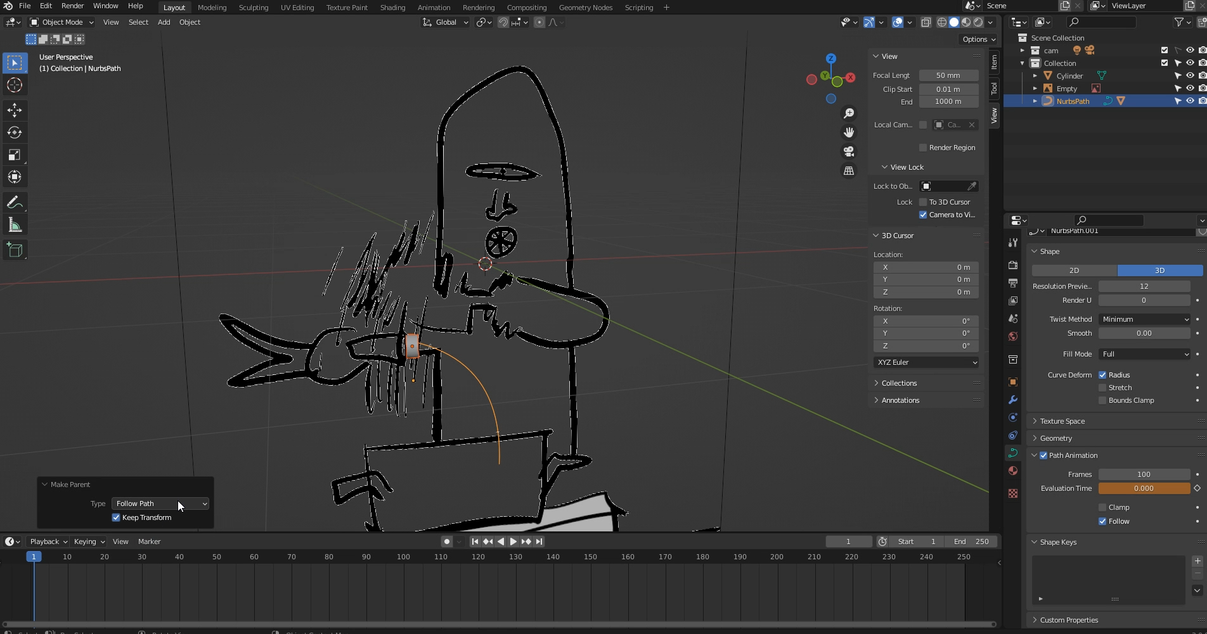
Task: Open the Fill Mode dropdown
Action: [x=1144, y=354]
